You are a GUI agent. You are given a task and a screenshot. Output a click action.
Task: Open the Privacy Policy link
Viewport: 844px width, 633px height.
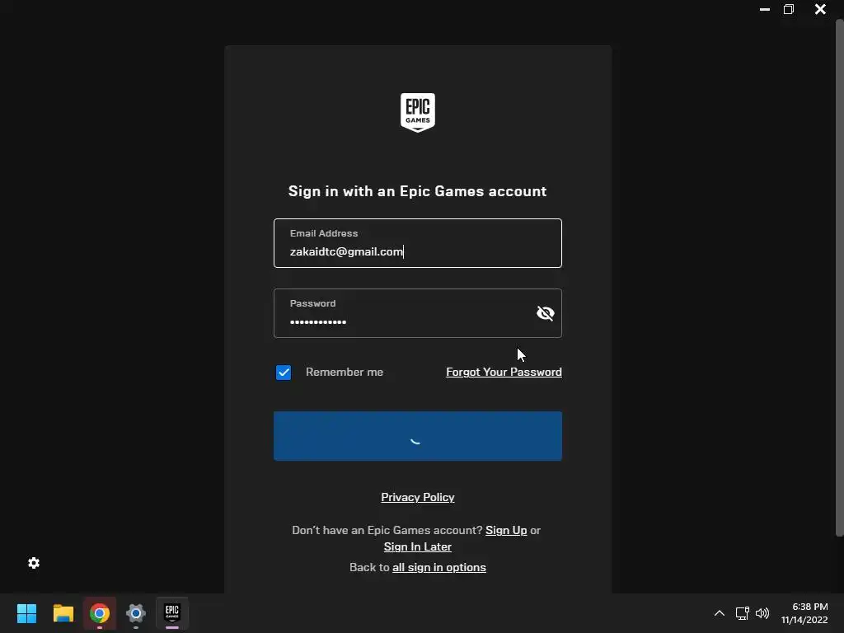418,497
